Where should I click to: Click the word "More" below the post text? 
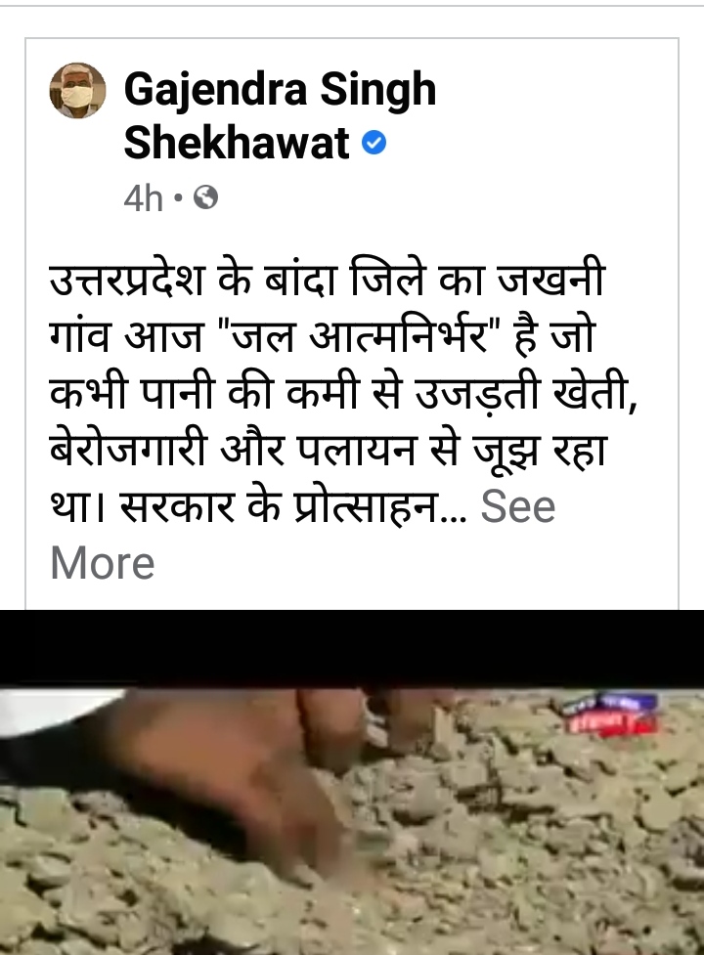103,563
